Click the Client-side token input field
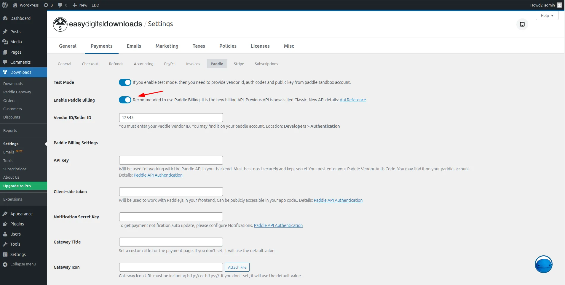The width and height of the screenshot is (565, 285). pos(171,192)
